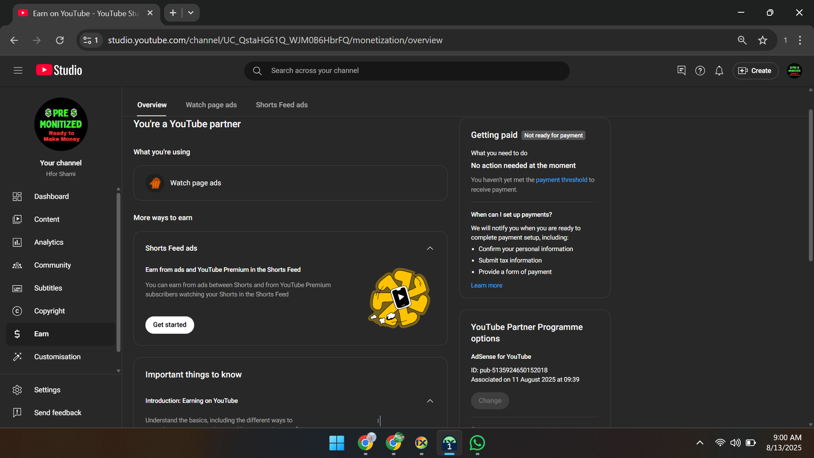Viewport: 814px width, 458px height.
Task: Open the Learn more link
Action: point(486,285)
